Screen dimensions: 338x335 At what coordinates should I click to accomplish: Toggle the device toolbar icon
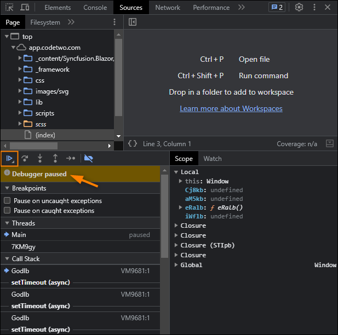[25, 7]
